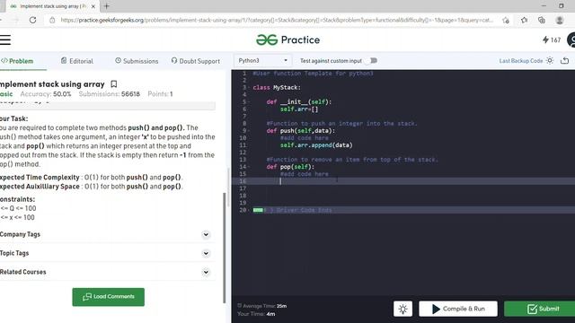Click the Expected Time Complexity line
The height and width of the screenshot is (323, 575).
point(92,178)
